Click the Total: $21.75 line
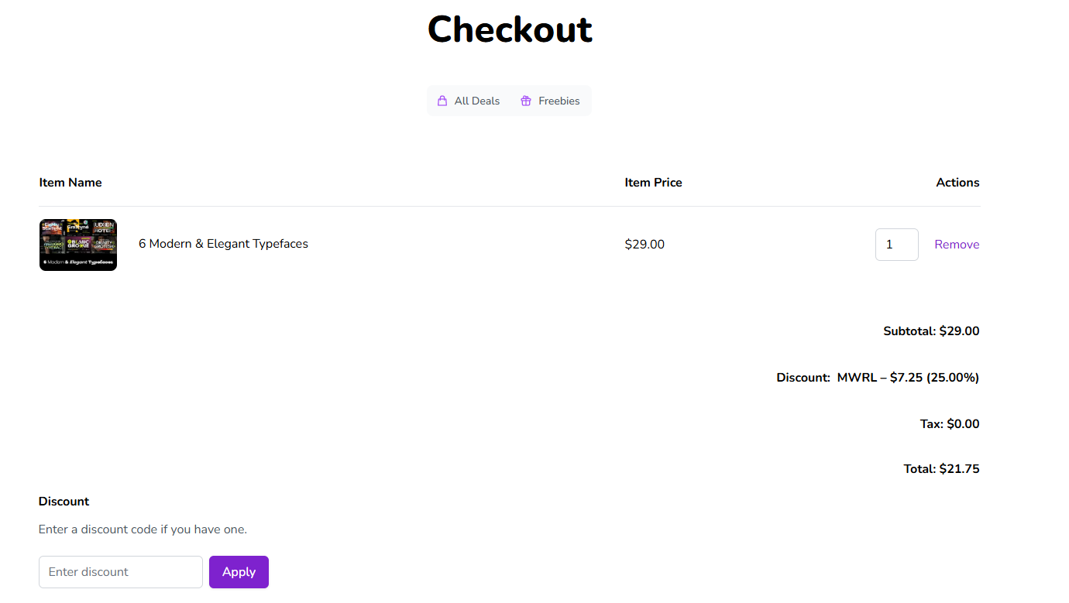The width and height of the screenshot is (1069, 603). click(941, 469)
